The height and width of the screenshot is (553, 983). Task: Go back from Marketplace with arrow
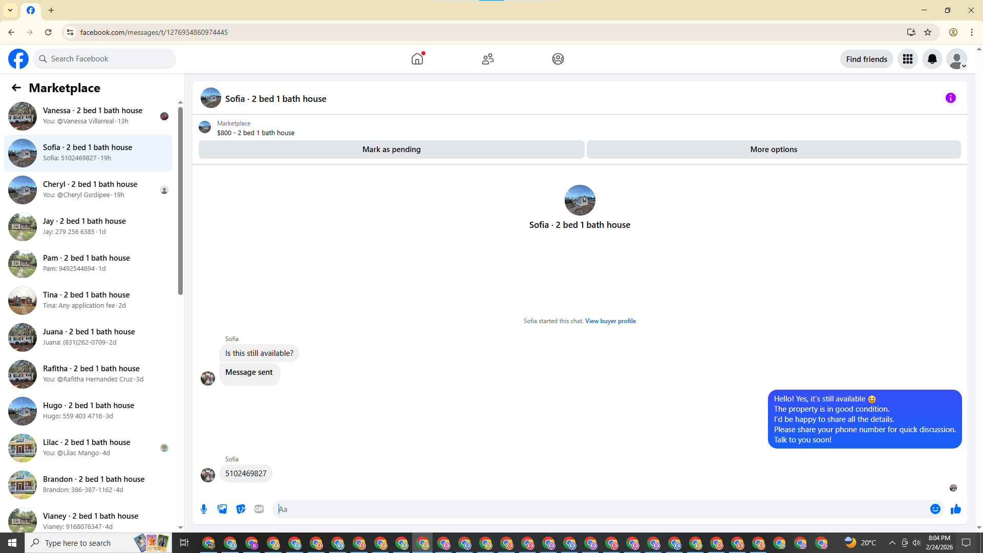point(16,88)
